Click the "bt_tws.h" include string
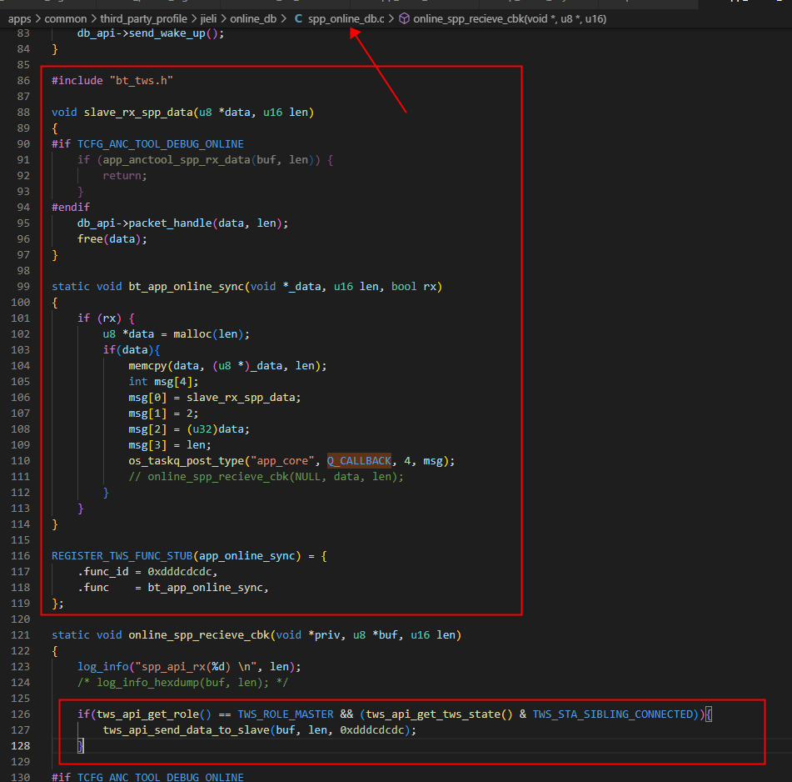Screen dimensions: 792x782 click(x=142, y=80)
